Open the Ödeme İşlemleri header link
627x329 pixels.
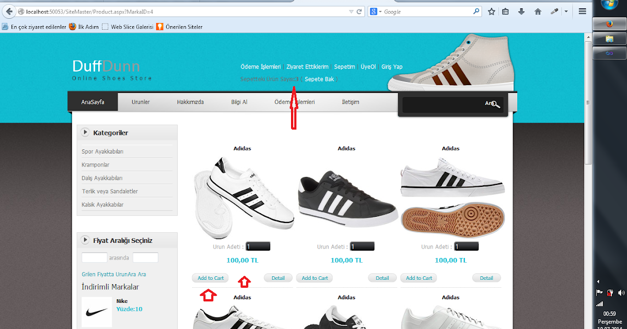261,67
